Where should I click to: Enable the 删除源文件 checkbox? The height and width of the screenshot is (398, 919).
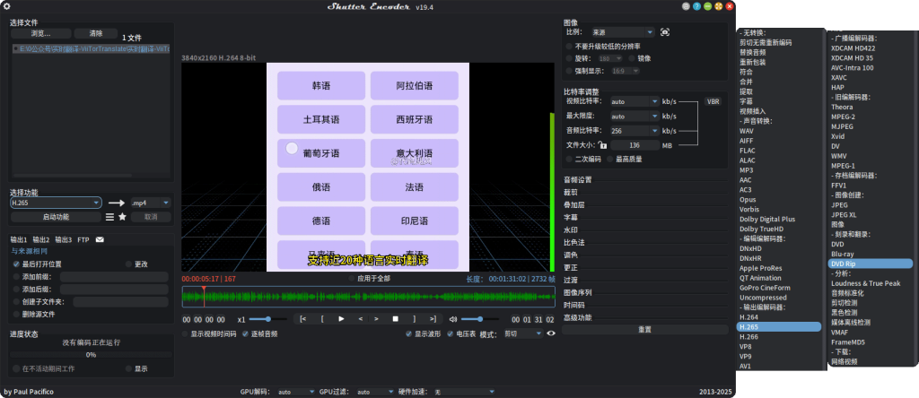[x=16, y=315]
